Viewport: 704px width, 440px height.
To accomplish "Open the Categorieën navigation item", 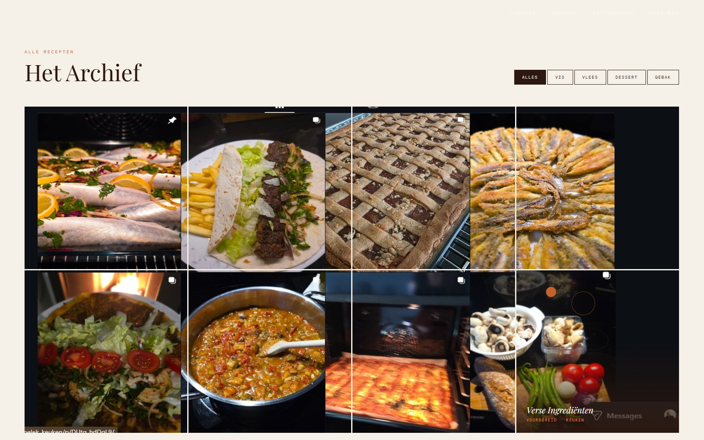I will point(613,13).
